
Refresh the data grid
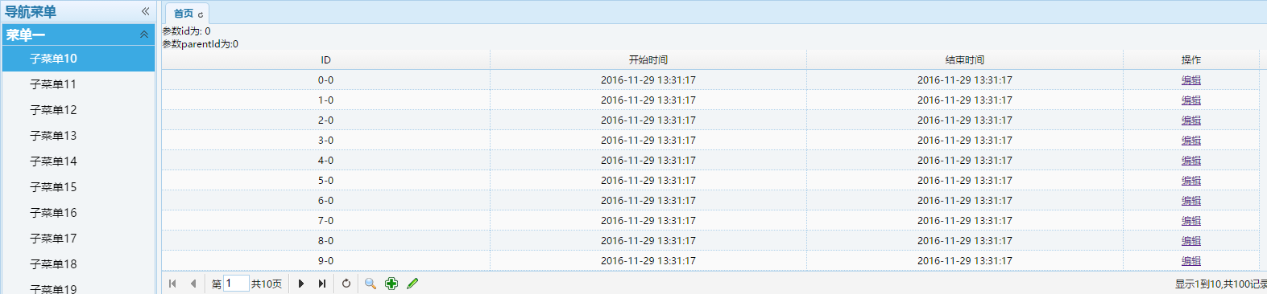point(346,284)
